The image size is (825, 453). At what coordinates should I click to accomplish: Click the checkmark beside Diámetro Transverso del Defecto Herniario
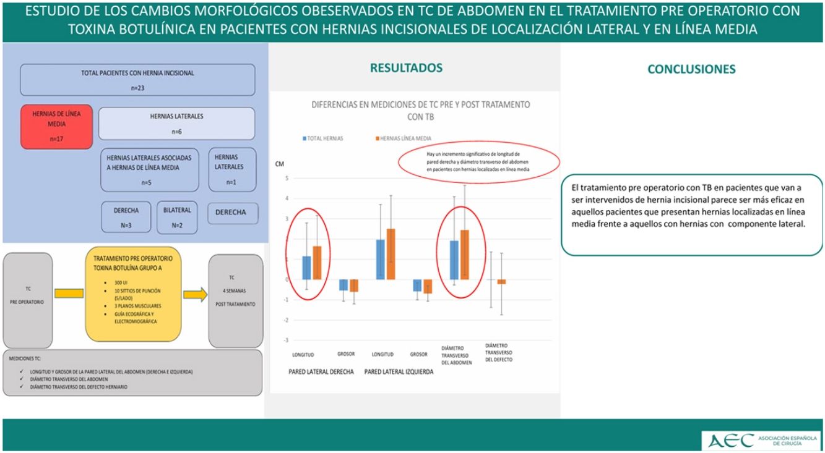pos(23,387)
